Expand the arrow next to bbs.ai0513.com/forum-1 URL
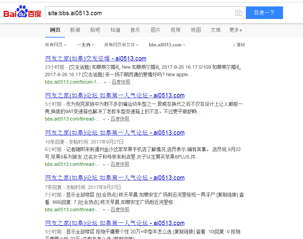Screen dimensions: 303x239 coord(106,82)
